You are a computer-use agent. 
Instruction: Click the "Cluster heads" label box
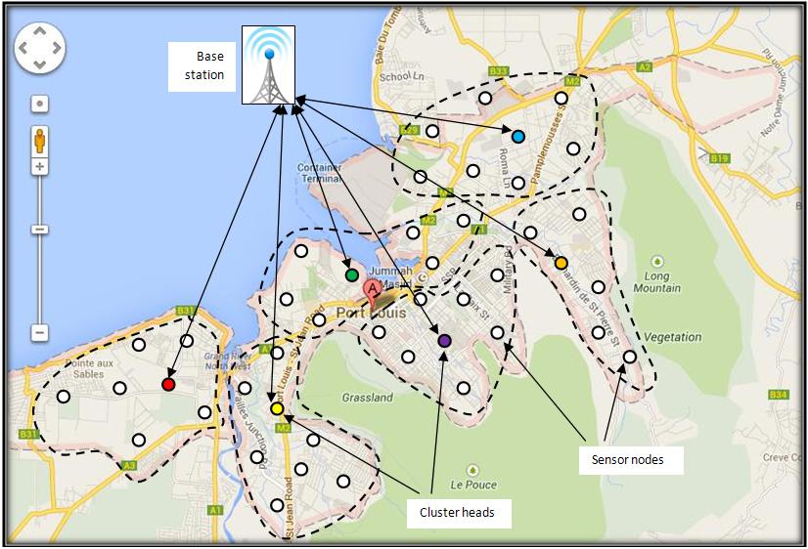[458, 511]
